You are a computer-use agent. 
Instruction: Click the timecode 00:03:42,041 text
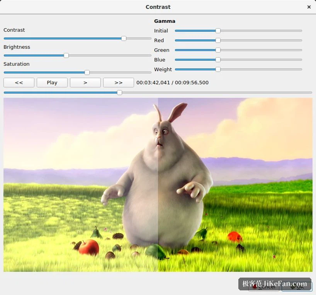(x=153, y=83)
